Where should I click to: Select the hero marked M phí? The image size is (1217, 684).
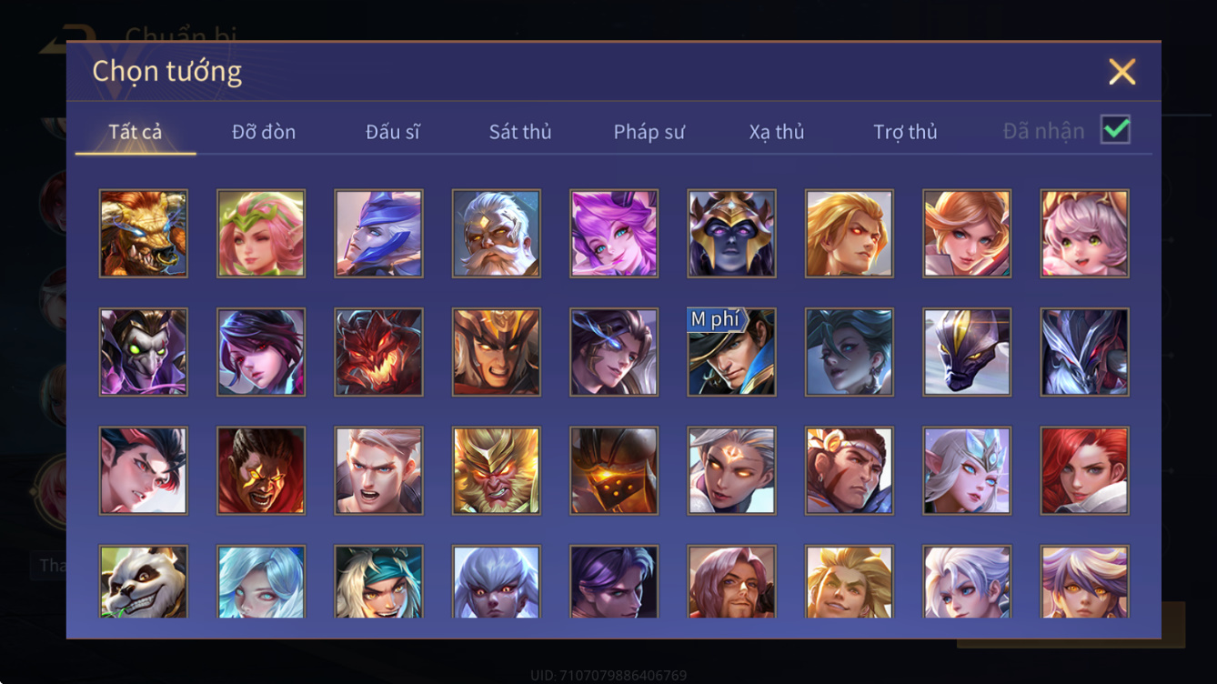point(731,352)
